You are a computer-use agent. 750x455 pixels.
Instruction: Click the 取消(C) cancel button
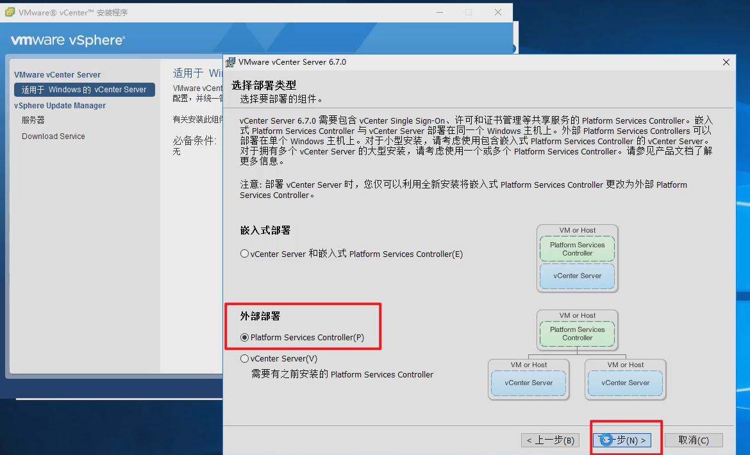(x=694, y=440)
